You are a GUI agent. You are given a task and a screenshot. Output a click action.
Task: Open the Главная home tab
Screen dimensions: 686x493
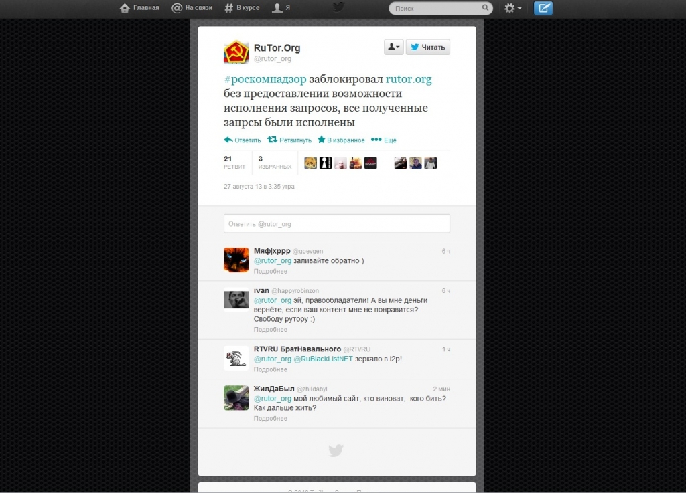pyautogui.click(x=139, y=8)
